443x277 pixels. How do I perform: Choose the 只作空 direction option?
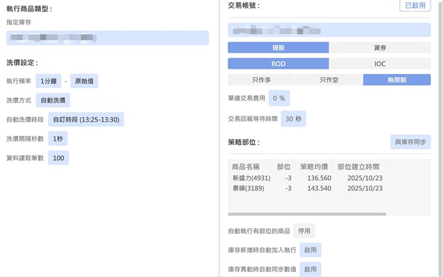coord(329,80)
